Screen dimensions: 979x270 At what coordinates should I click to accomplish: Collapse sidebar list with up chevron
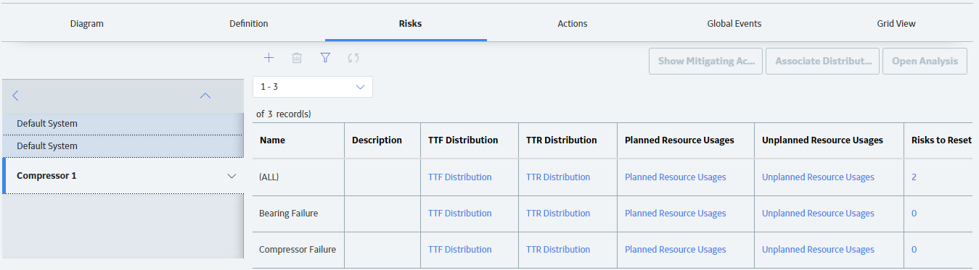[205, 96]
